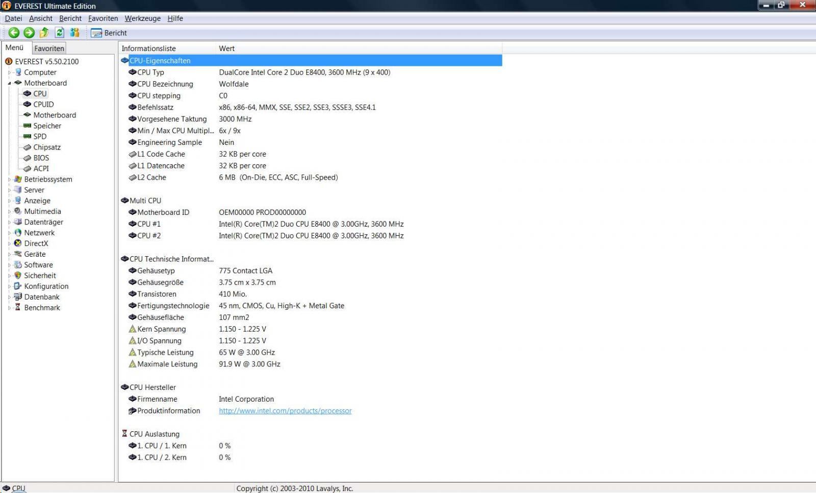This screenshot has height=493, width=816.
Task: Click the ACPI chip icon
Action: 28,168
